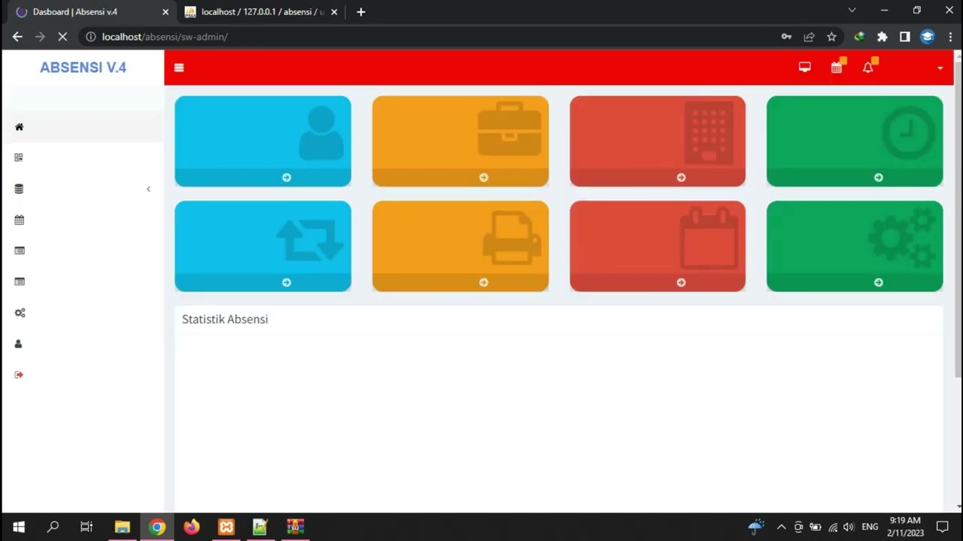Open the tab search chevron in title bar
This screenshot has height=541, width=963.
(x=852, y=11)
